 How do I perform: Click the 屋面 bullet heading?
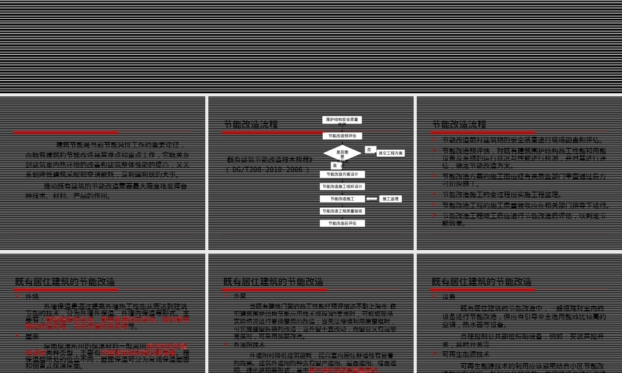click(32, 336)
